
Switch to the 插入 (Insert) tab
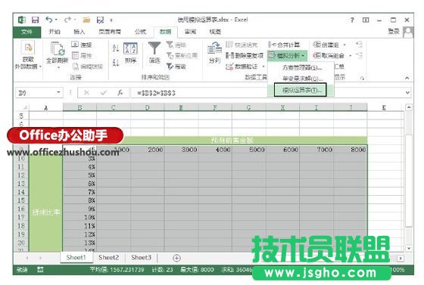79,32
